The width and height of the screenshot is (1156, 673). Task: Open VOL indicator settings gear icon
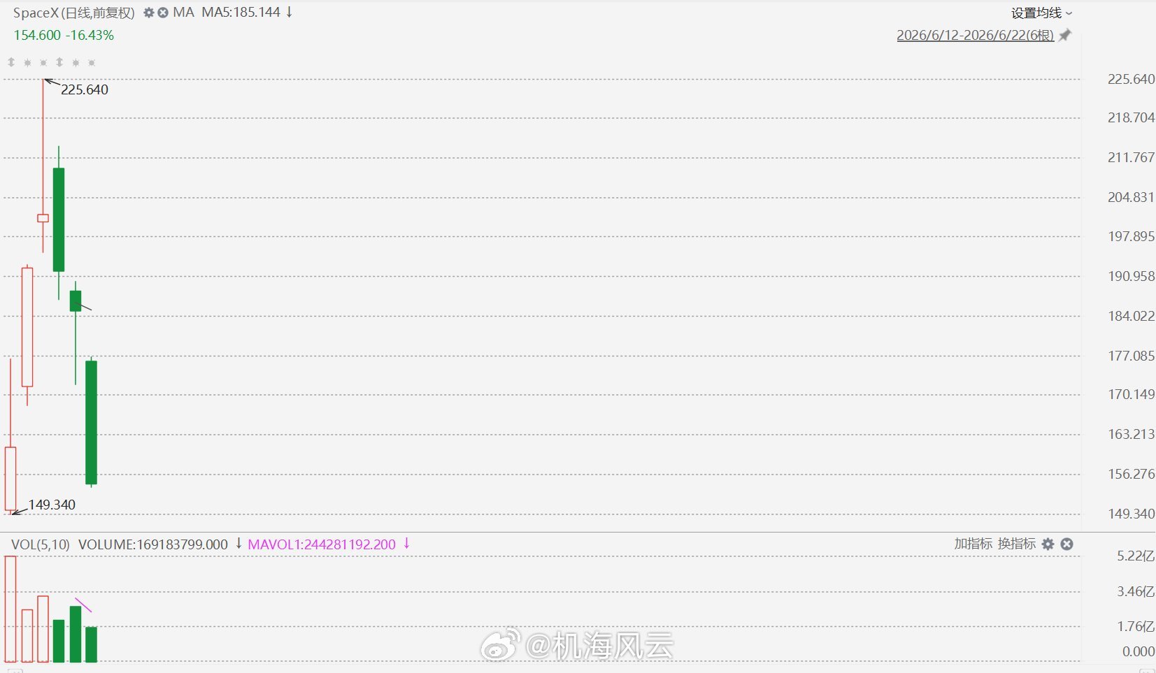point(1048,544)
